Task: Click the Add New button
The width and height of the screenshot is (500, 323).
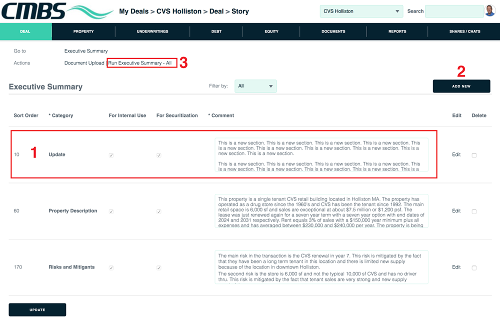Action: pyautogui.click(x=461, y=86)
